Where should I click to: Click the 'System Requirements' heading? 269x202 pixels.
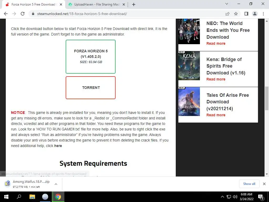click(x=93, y=163)
